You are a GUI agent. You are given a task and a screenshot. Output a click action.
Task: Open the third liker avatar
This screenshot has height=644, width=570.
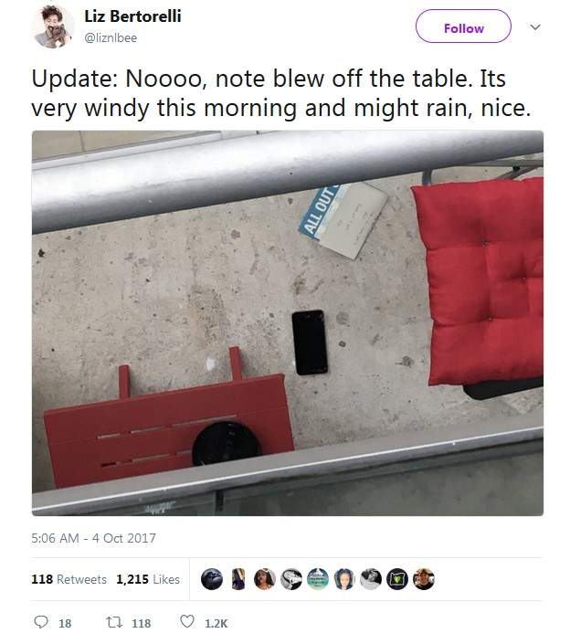pyautogui.click(x=265, y=579)
